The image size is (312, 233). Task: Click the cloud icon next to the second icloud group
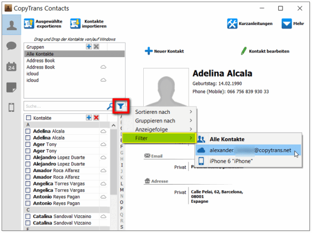coord(103,80)
